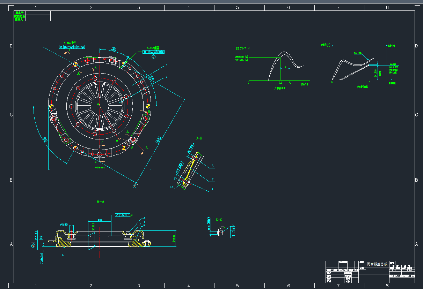Select part callout number 6 label

click(x=212, y=166)
